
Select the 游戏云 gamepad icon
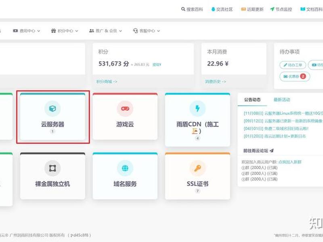tap(125, 108)
